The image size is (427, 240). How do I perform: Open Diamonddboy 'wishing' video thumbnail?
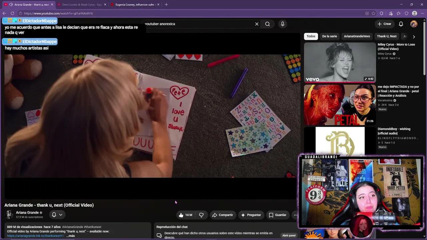(x=340, y=141)
